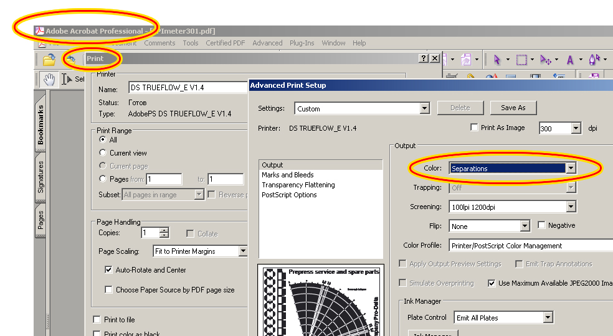Click the purple arrow Select Object tool
613x336 pixels.
[x=497, y=59]
